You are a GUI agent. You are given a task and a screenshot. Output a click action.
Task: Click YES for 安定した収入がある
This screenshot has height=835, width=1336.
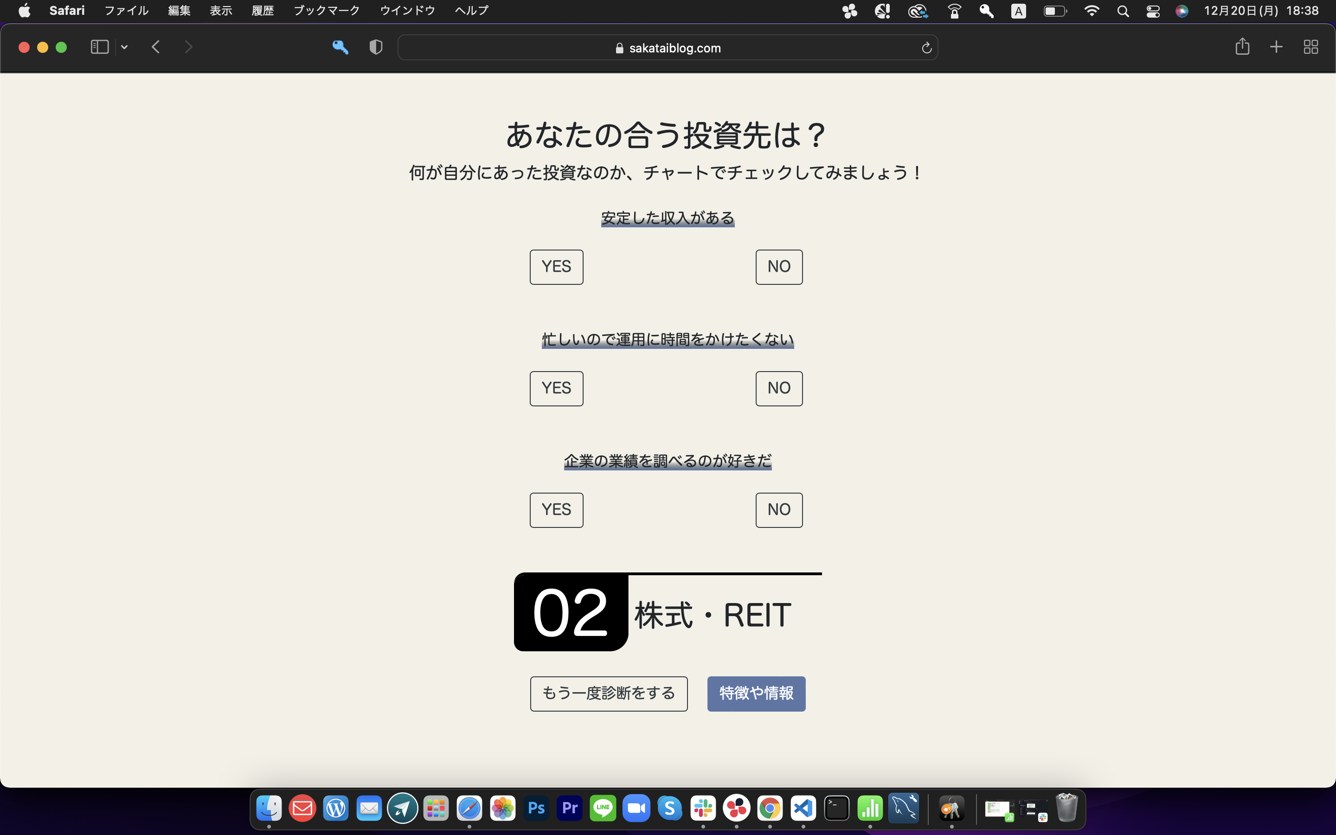pos(556,267)
